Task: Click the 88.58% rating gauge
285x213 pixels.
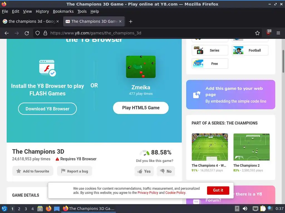Action: (144, 153)
